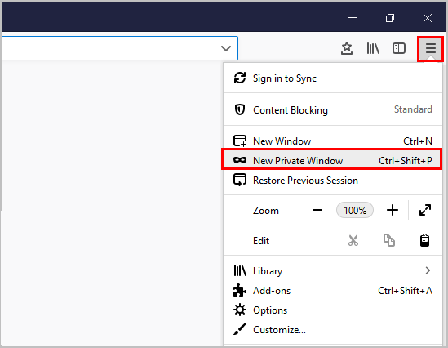Click the Cut scissors icon
The height and width of the screenshot is (348, 448).
353,240
